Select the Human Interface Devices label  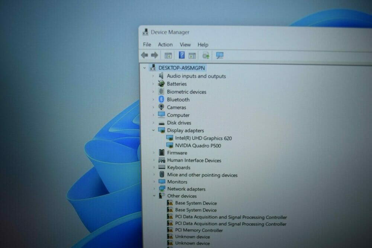tap(194, 160)
